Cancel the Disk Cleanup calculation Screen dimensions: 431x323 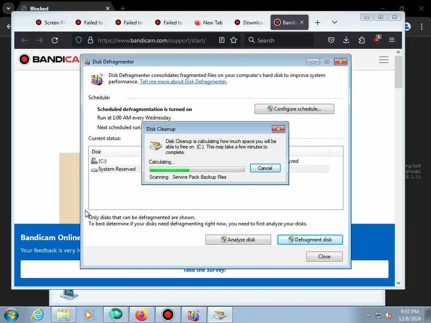tap(265, 168)
